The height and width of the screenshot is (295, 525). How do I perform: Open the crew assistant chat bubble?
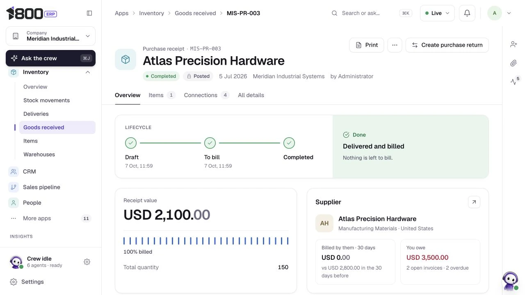point(510,281)
